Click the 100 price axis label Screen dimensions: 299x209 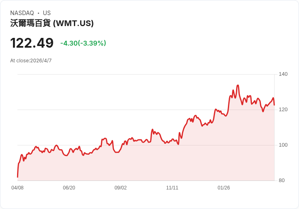coord(283,145)
